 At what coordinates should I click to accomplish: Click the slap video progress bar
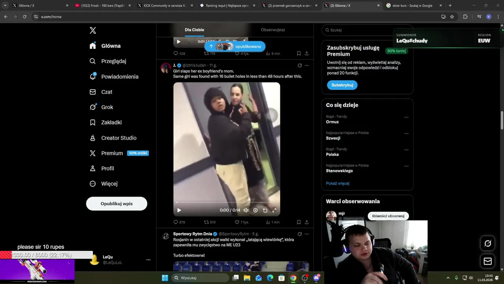click(227, 202)
